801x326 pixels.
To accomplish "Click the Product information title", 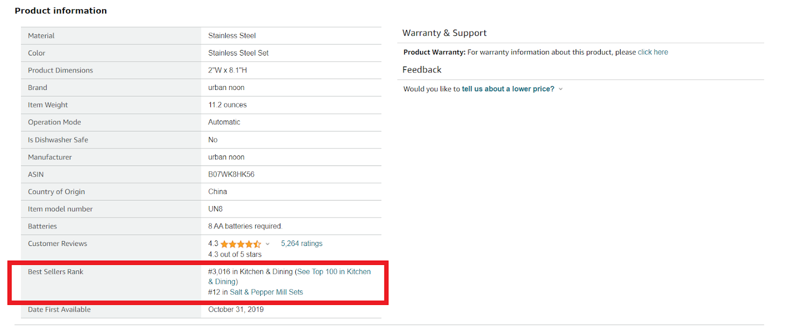I will tap(61, 10).
